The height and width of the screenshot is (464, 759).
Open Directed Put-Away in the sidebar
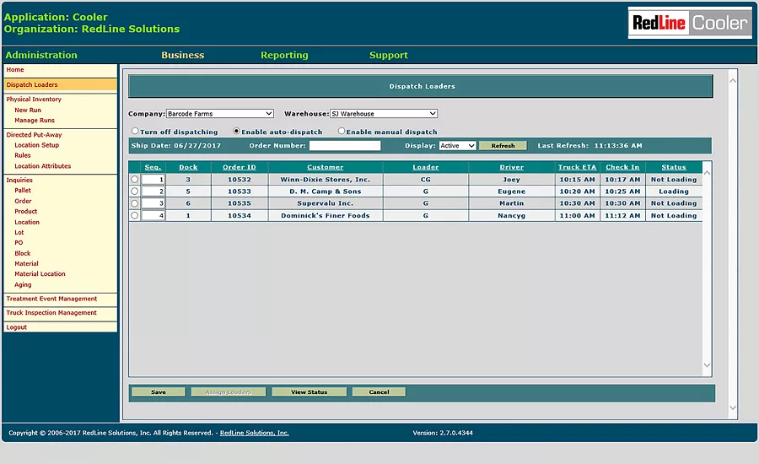click(x=34, y=135)
